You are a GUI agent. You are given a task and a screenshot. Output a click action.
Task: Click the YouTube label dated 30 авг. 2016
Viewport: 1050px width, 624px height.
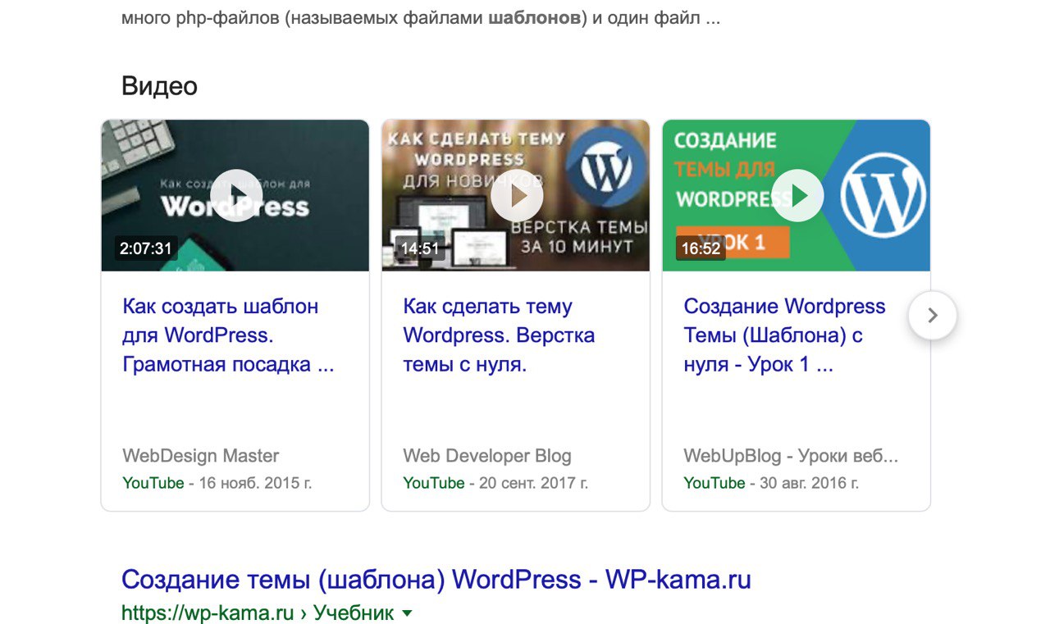coord(714,483)
